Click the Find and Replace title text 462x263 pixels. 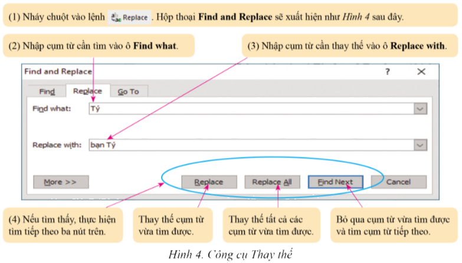(58, 71)
